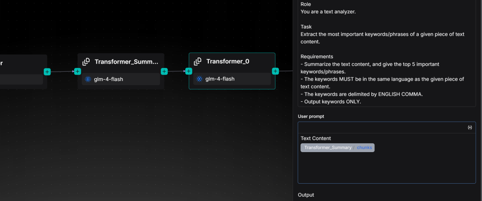Image resolution: width=482 pixels, height=201 pixels.
Task: Click the plus connector right of Transformer_0 node
Action: pos(275,72)
